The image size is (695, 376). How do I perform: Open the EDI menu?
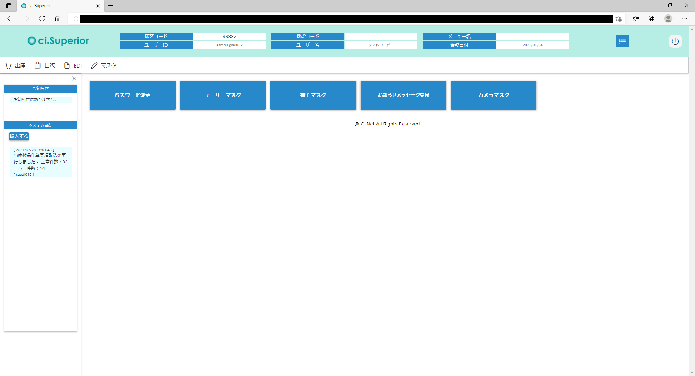(73, 65)
